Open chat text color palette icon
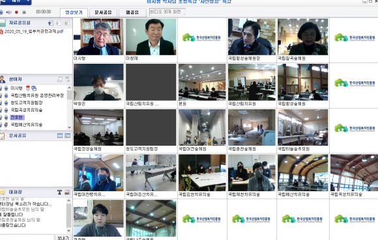Screen dimensions: 378x240 click(x=67, y=192)
